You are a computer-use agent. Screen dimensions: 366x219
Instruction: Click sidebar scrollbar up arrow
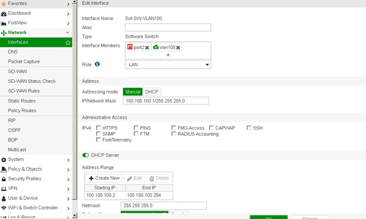click(x=74, y=2)
